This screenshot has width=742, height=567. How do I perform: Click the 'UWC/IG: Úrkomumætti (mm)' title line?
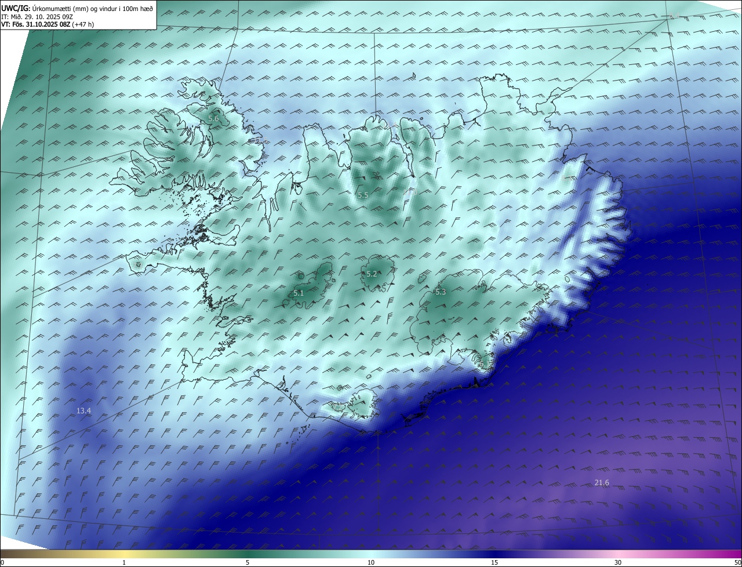point(77,9)
